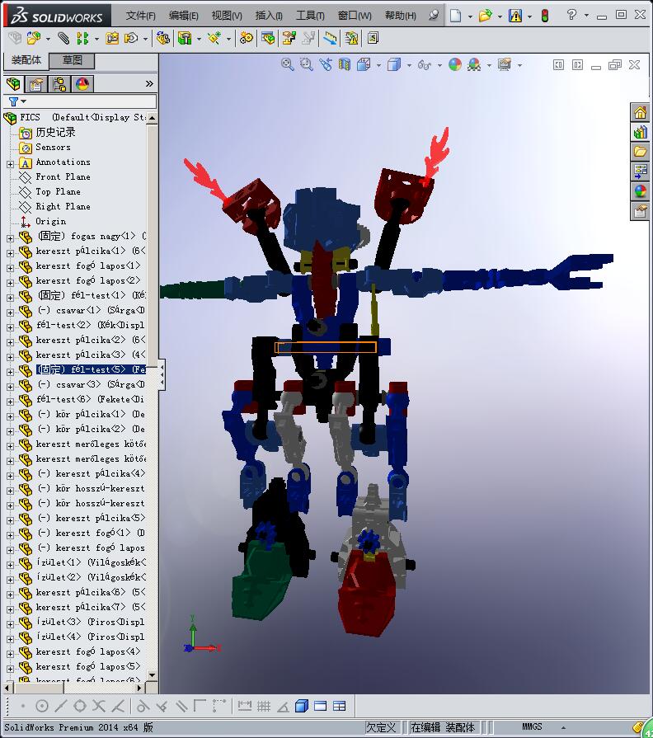
Task: Click the Linear Component Pattern icon
Action: pos(82,38)
